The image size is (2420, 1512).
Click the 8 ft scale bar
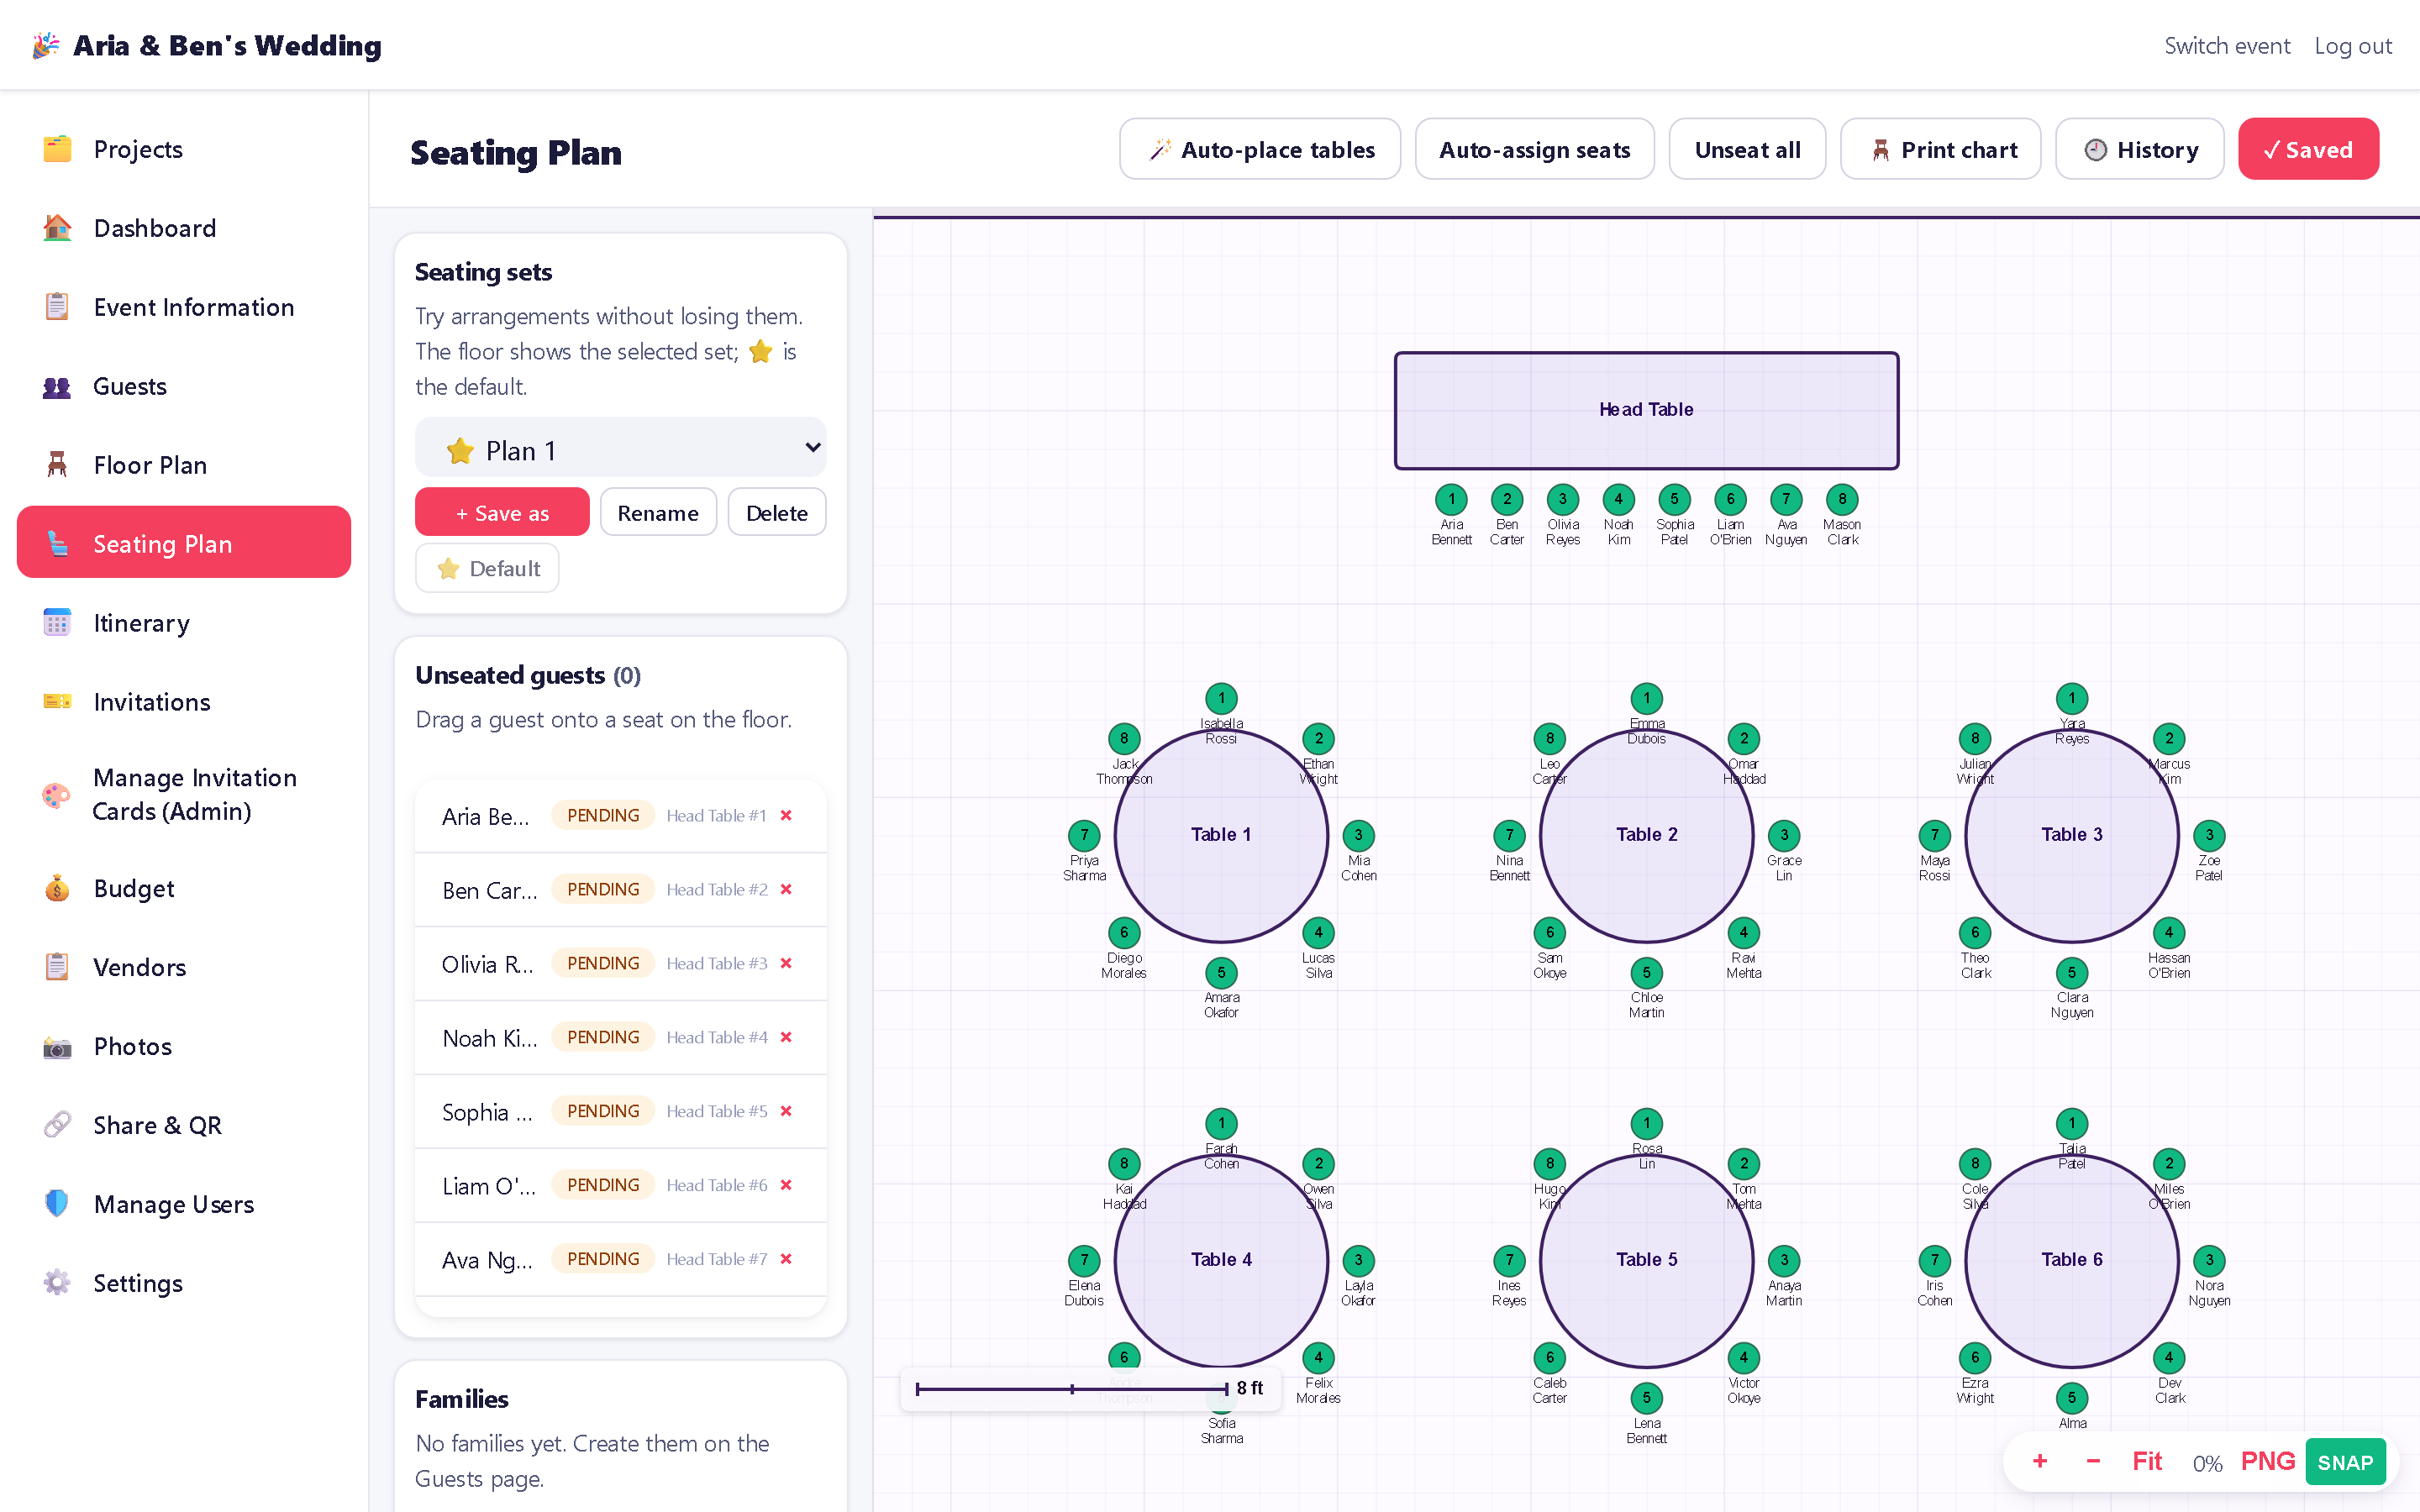(x=1089, y=1388)
